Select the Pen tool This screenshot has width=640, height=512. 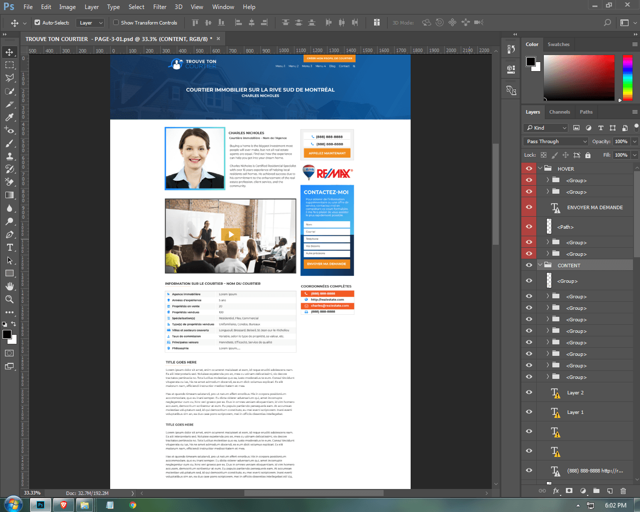coord(10,234)
